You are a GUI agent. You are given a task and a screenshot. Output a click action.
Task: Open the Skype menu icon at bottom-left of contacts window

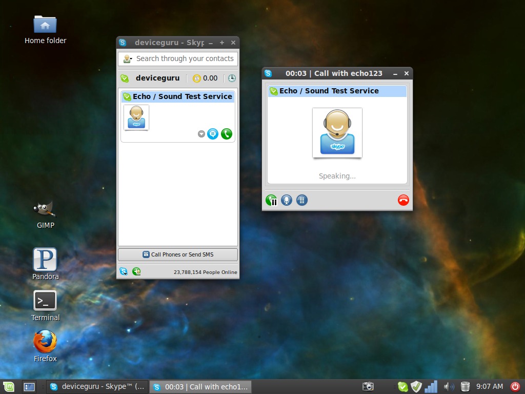pyautogui.click(x=124, y=271)
